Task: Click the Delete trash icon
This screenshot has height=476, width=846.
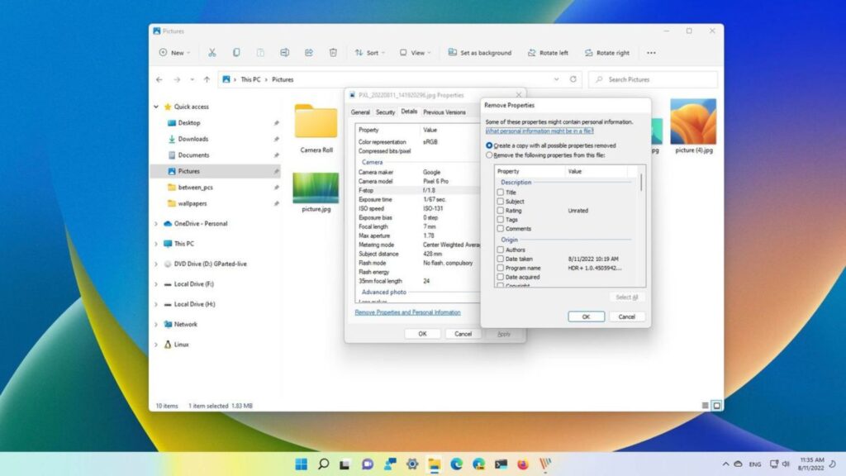Action: 333,53
